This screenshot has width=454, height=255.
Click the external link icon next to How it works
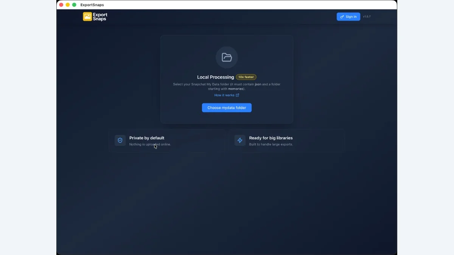click(237, 95)
